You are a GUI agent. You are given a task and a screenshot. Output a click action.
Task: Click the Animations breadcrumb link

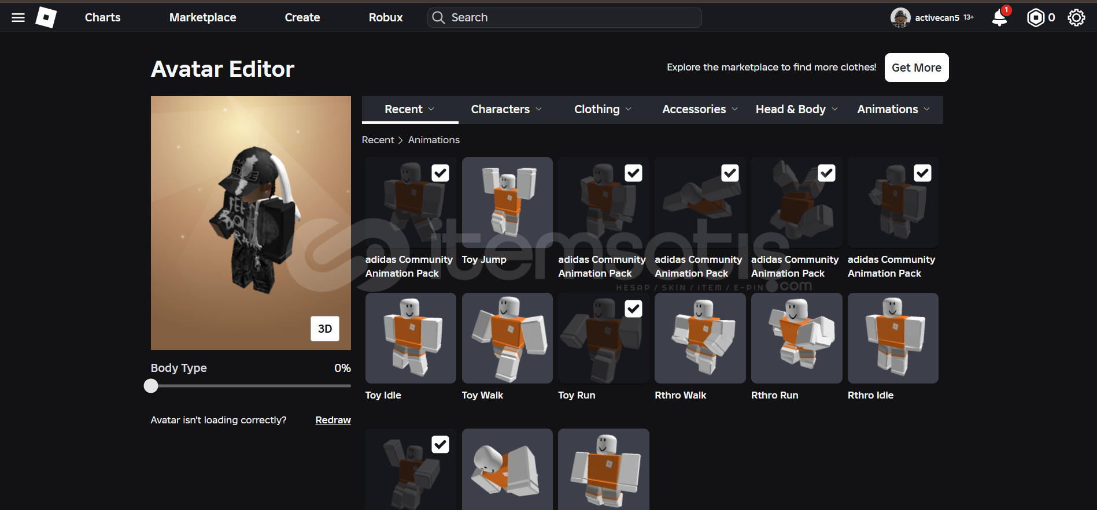click(434, 140)
